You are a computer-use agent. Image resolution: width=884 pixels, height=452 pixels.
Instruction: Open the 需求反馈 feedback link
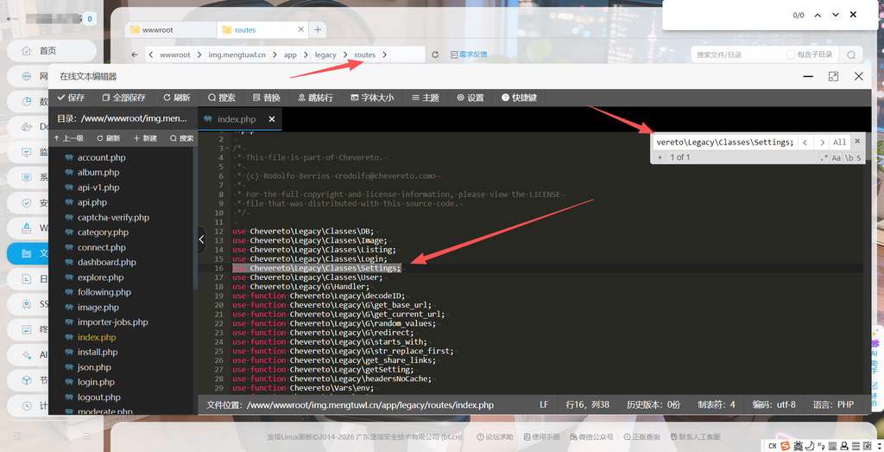click(469, 54)
